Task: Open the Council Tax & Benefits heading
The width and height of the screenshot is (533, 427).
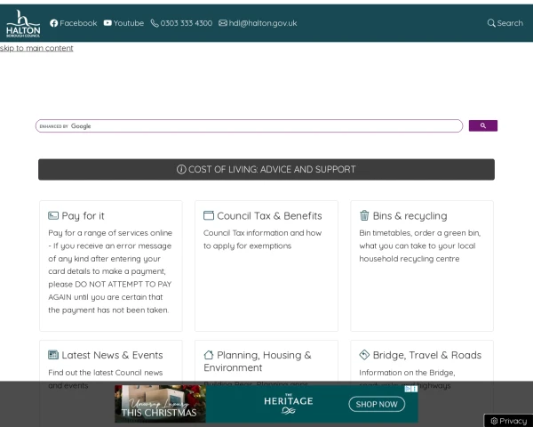Action: 269,216
